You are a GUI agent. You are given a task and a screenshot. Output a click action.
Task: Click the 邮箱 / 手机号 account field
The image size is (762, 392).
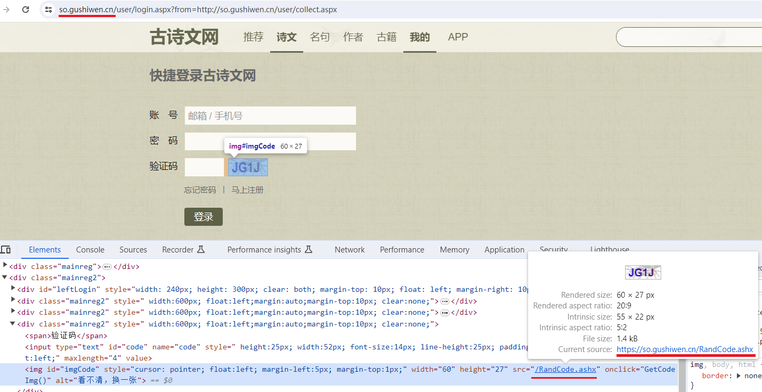tap(270, 116)
